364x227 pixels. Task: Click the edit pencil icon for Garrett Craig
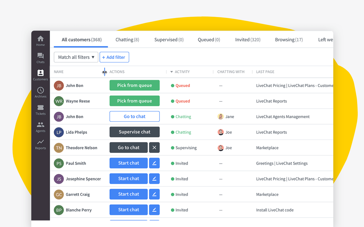point(154,194)
